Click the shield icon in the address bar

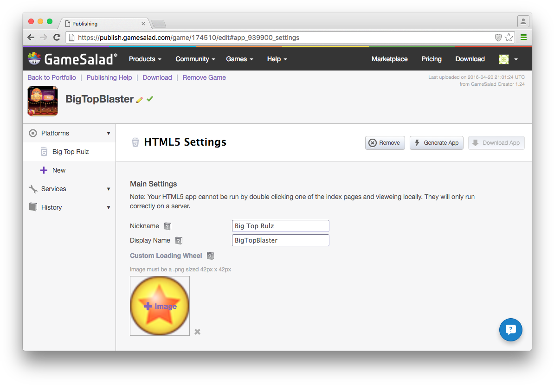[498, 38]
